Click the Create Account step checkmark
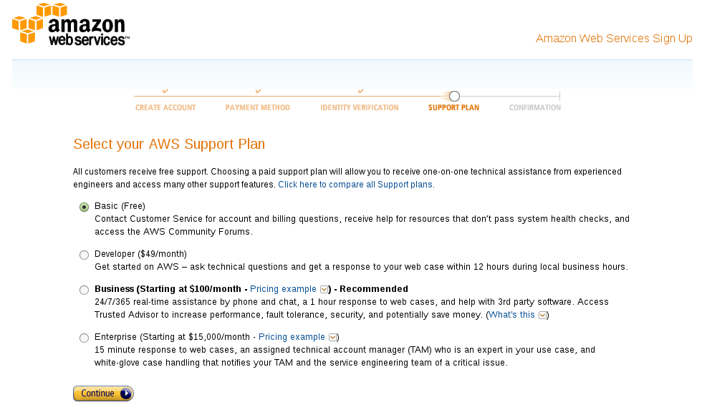The height and width of the screenshot is (420, 707). click(x=165, y=91)
